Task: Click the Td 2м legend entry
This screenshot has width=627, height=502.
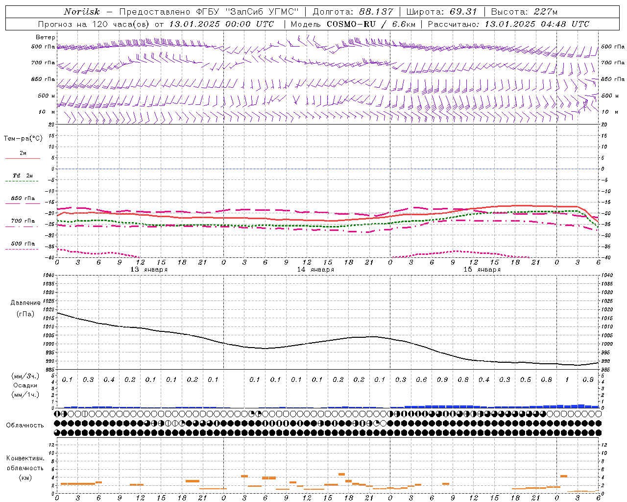Action: 23,176
